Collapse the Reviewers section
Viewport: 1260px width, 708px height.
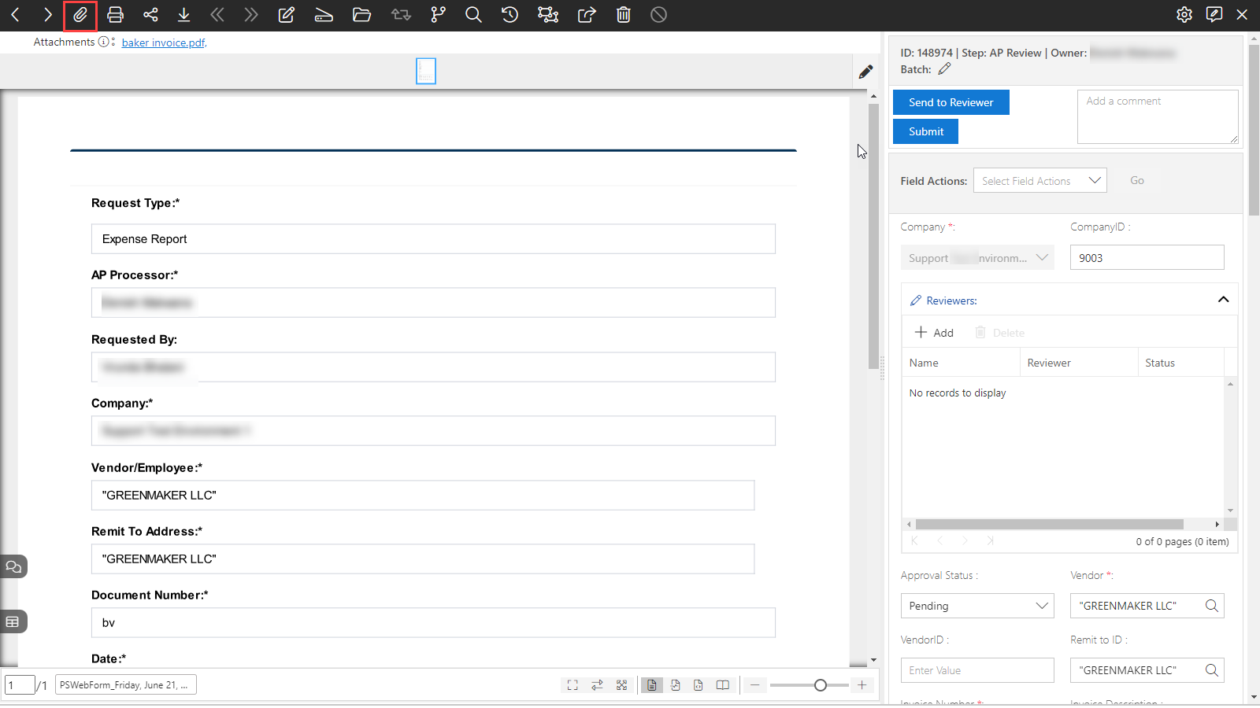point(1223,300)
